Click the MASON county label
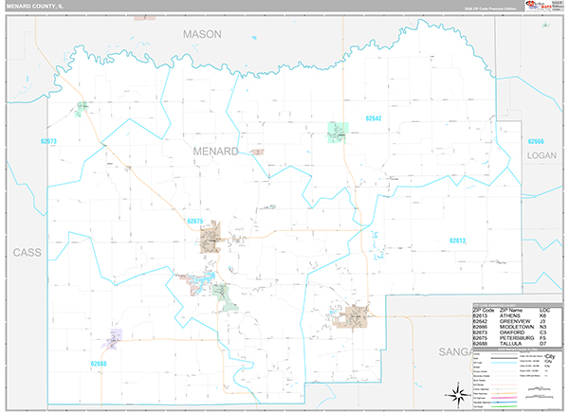 (x=202, y=34)
